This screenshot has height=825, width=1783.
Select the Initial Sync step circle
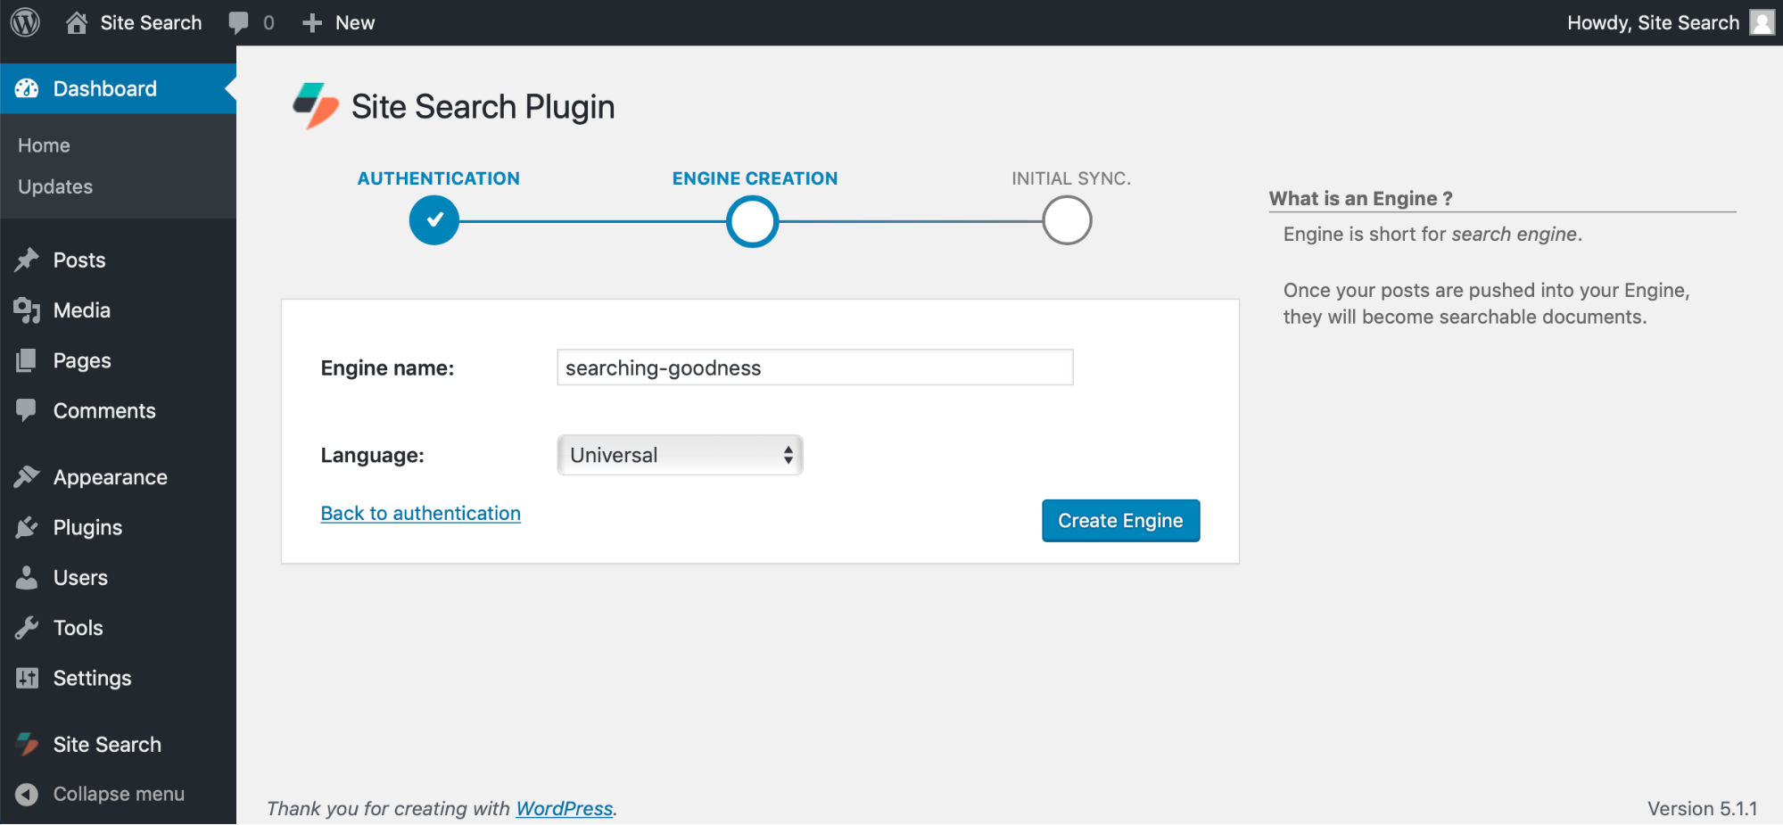point(1067,220)
